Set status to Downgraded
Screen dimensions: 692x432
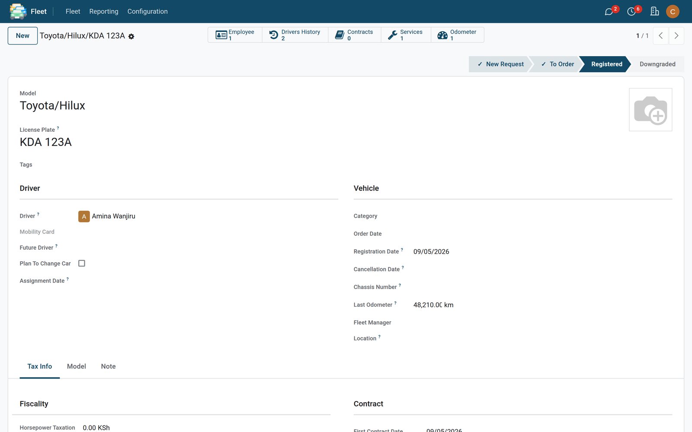point(657,64)
